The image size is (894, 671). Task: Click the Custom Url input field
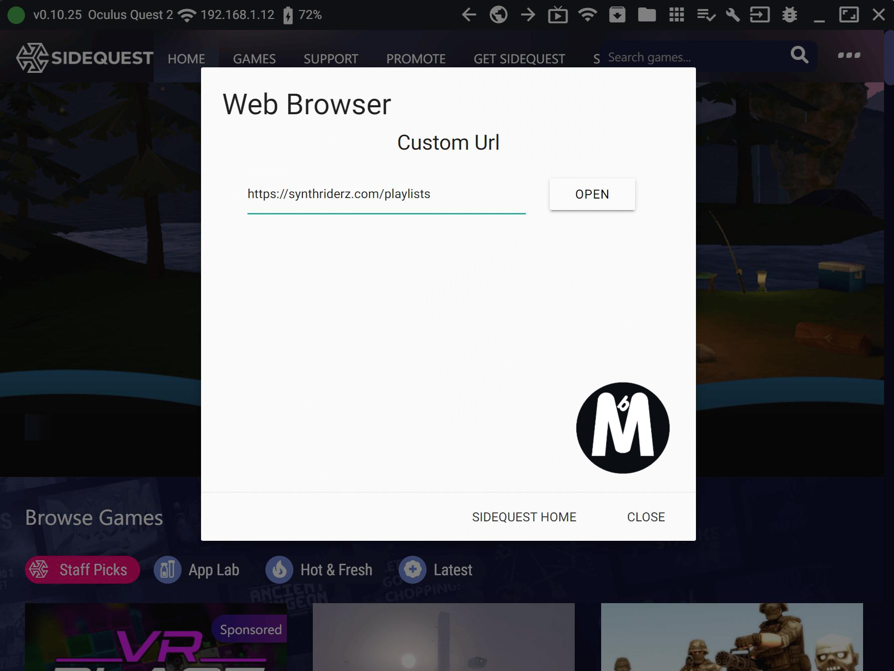(387, 194)
